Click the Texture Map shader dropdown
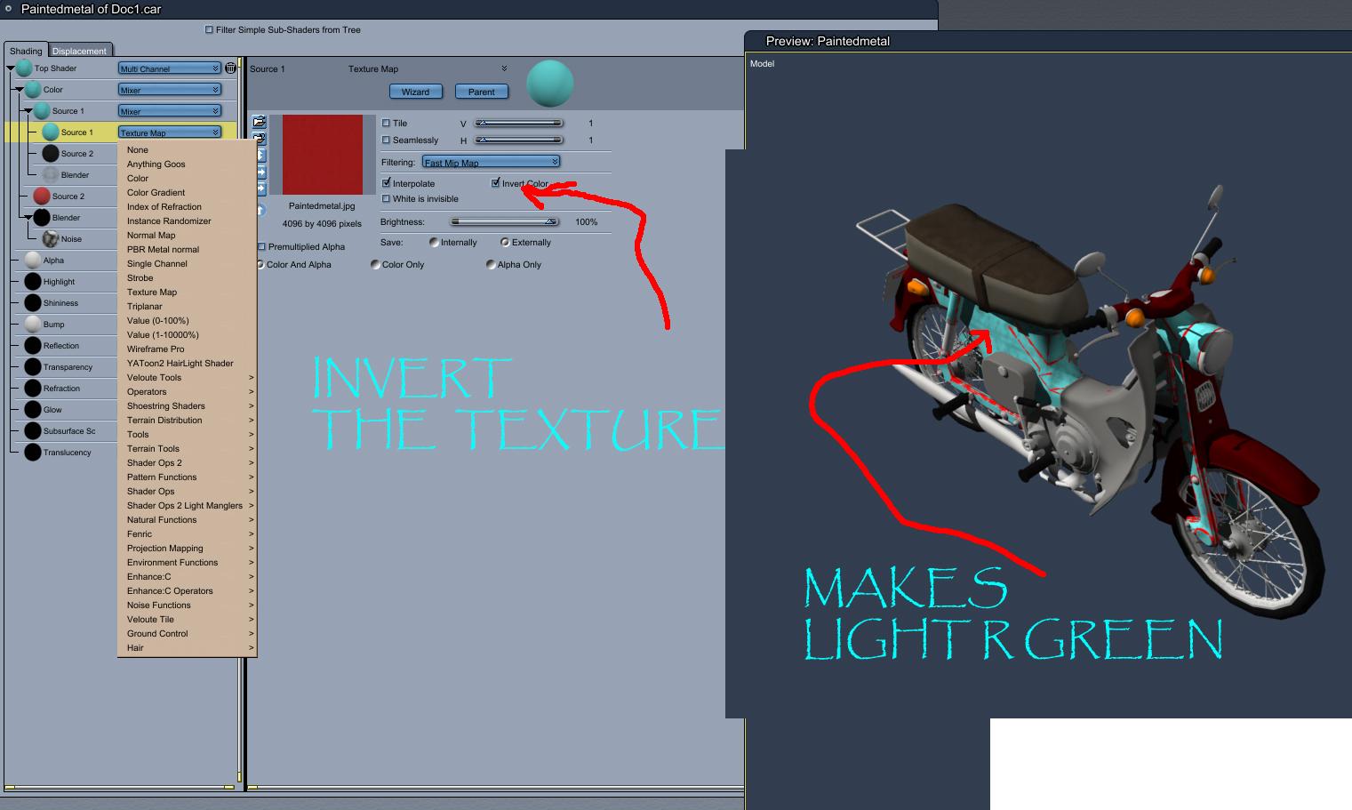This screenshot has width=1352, height=810. pos(170,132)
